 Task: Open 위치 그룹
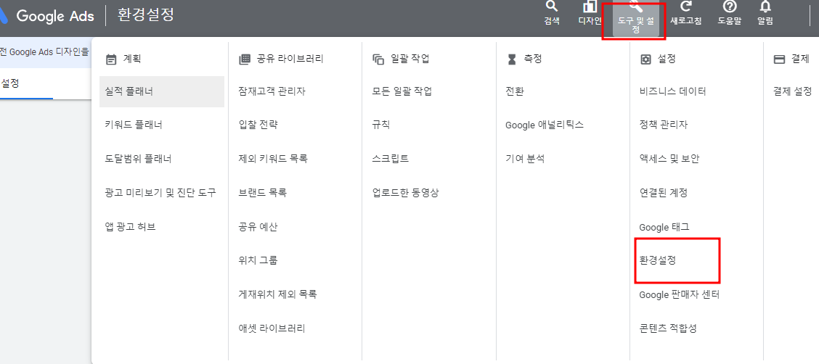pos(258,260)
